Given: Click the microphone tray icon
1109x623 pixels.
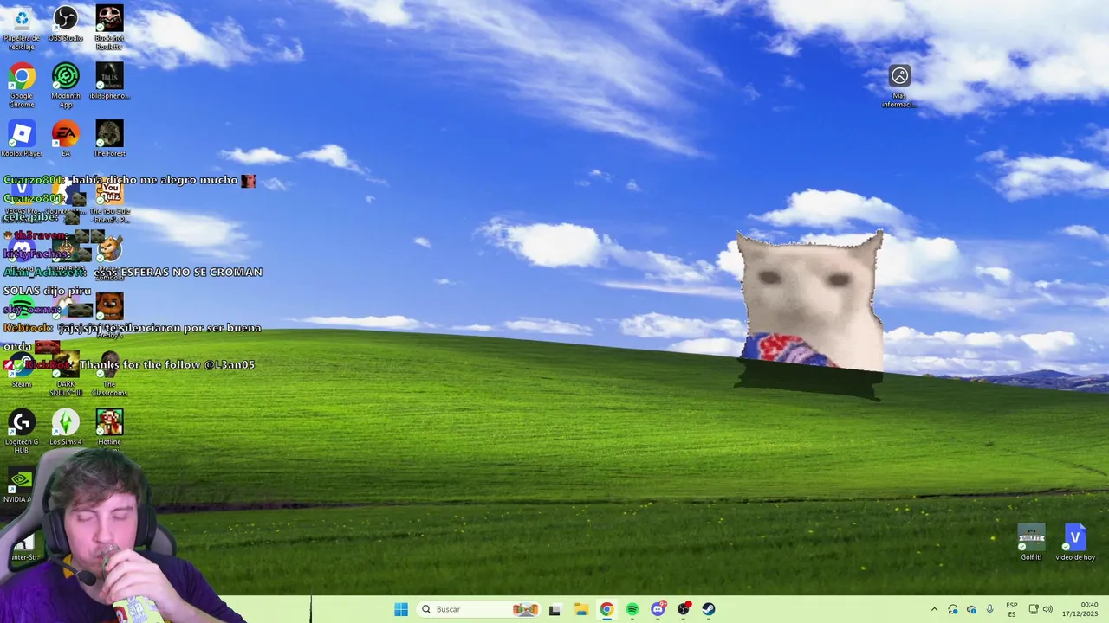Looking at the screenshot, I should [990, 609].
